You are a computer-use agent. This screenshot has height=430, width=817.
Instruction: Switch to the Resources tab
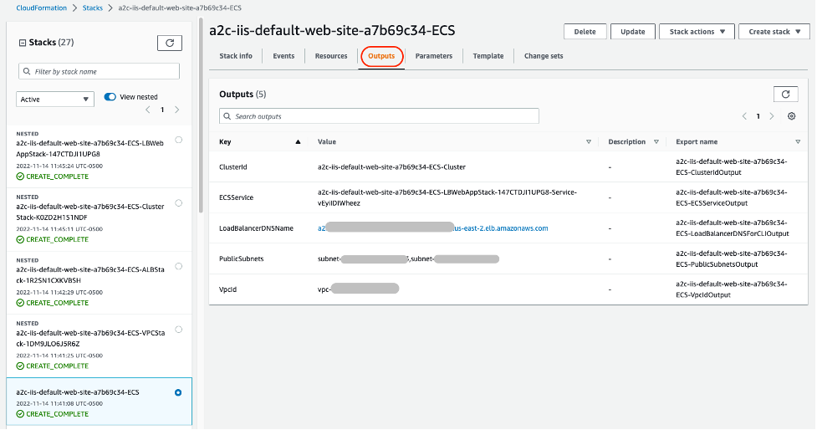[331, 56]
